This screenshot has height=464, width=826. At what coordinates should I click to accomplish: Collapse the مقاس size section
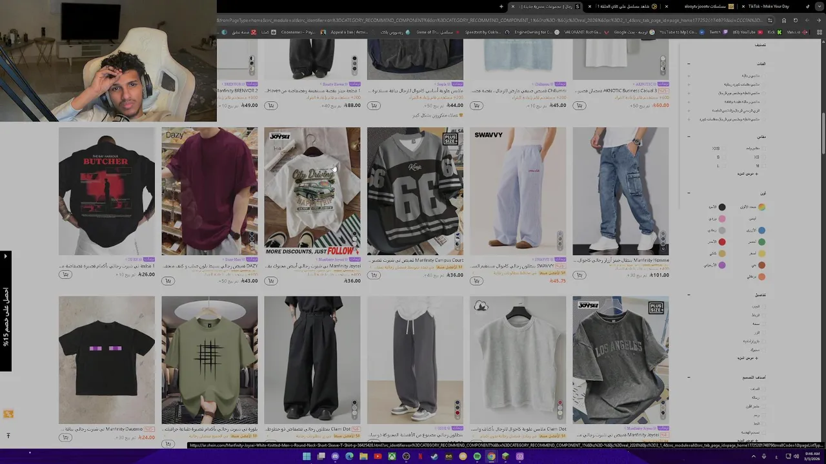689,137
